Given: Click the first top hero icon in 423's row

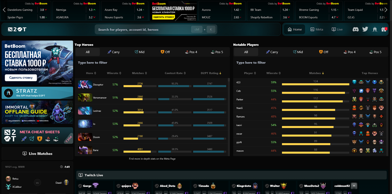Looking at the screenshot, I should (354, 82).
